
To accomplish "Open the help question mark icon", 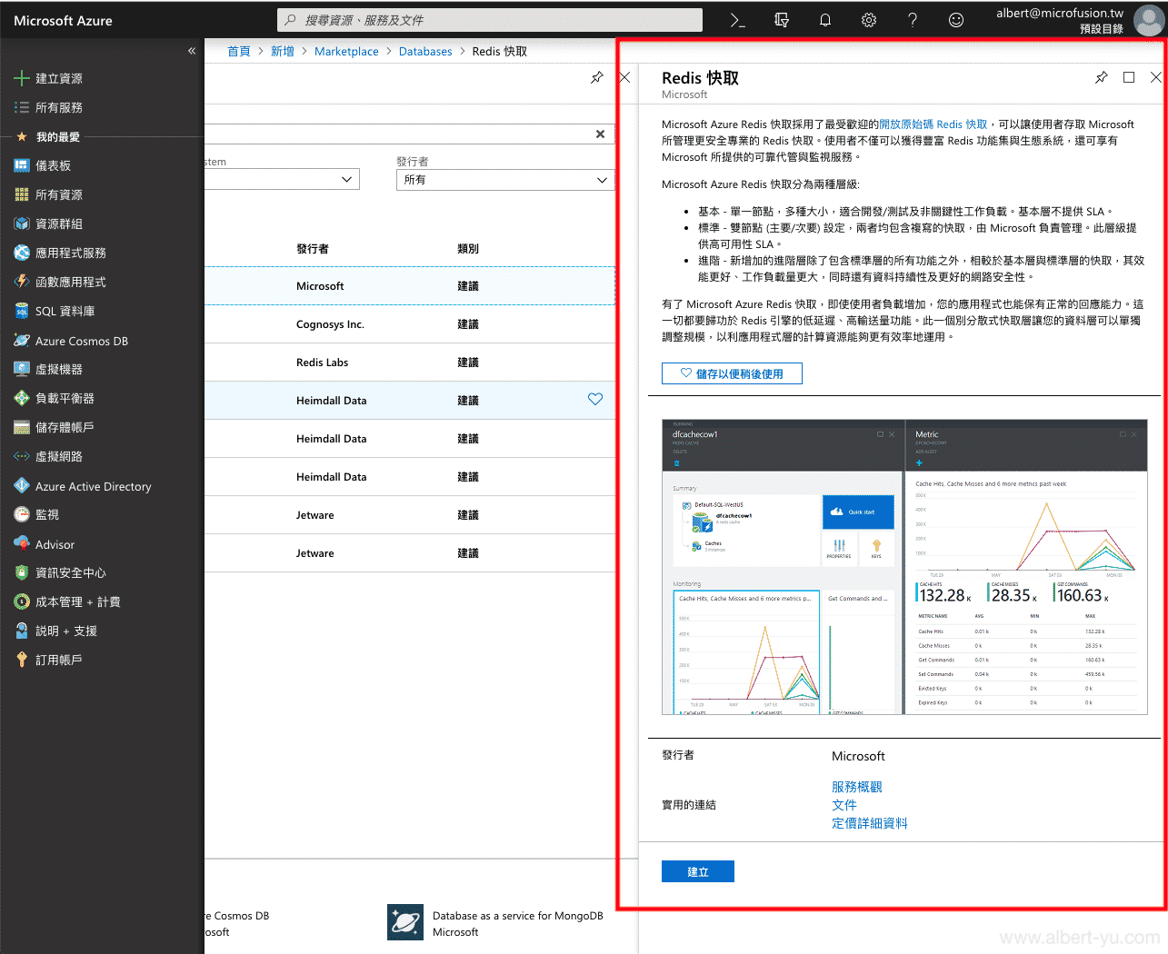I will [913, 20].
